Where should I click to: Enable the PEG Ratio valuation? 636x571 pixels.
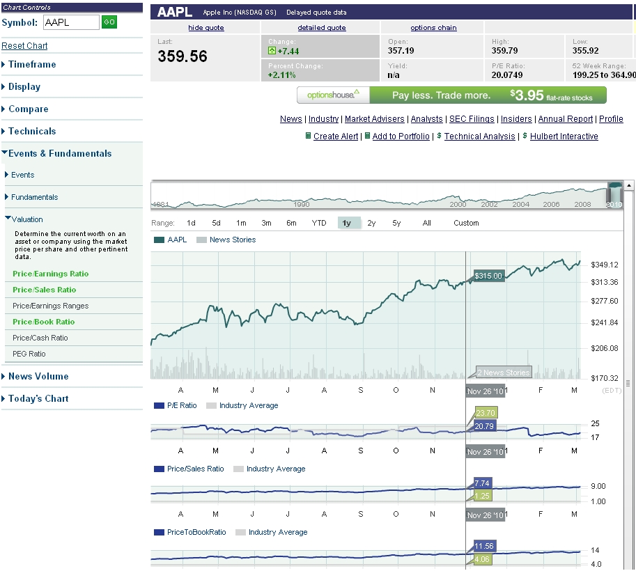pos(29,354)
